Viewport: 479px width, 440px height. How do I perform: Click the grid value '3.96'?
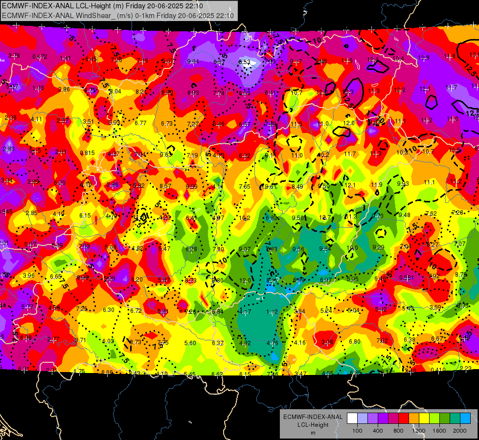pyautogui.click(x=29, y=275)
